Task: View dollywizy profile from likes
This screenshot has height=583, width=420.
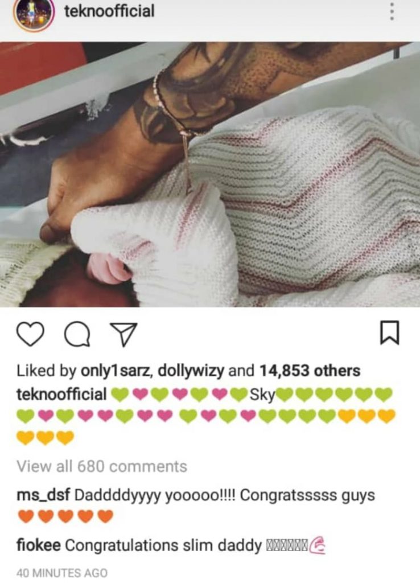Action: 191,371
